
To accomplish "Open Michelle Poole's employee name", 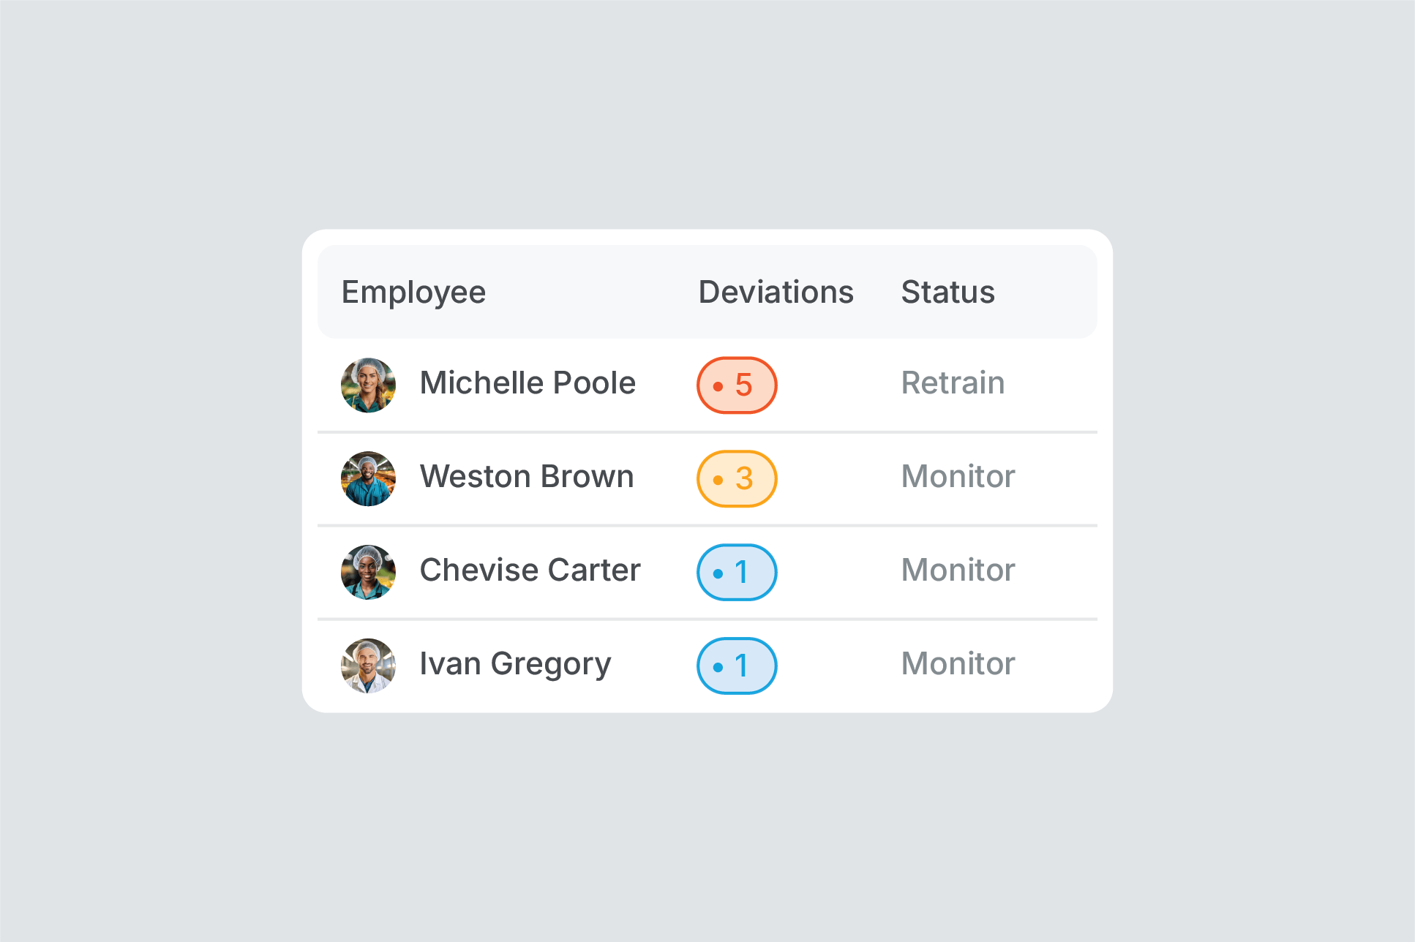I will tap(528, 383).
